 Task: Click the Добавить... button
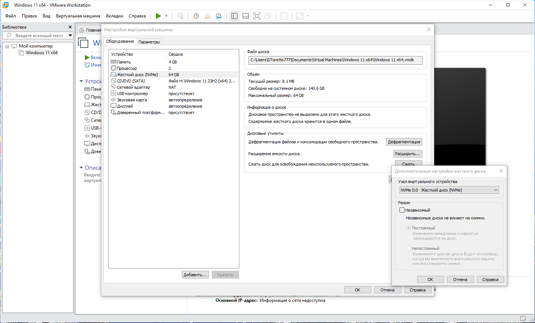(x=195, y=275)
